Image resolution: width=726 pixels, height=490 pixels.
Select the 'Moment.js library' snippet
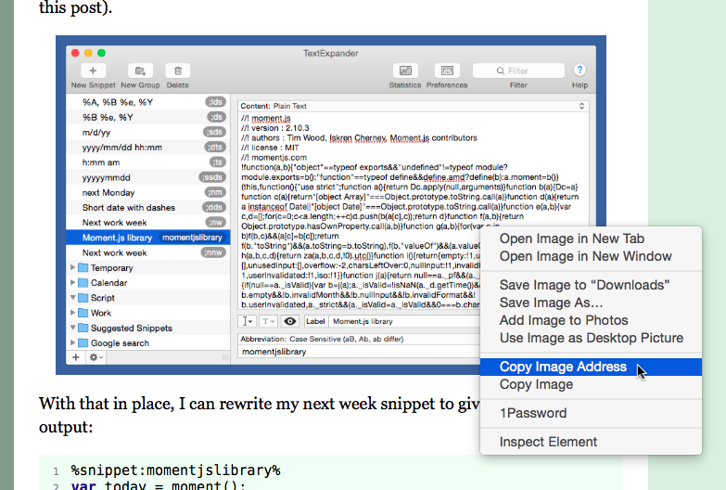(x=148, y=238)
